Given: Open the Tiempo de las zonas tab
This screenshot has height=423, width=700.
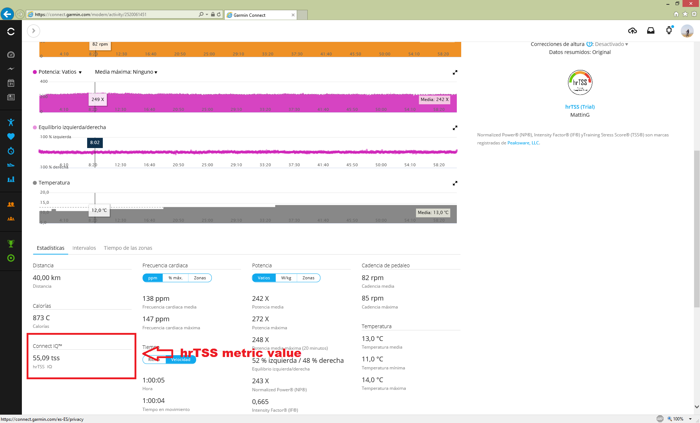Looking at the screenshot, I should (x=128, y=248).
